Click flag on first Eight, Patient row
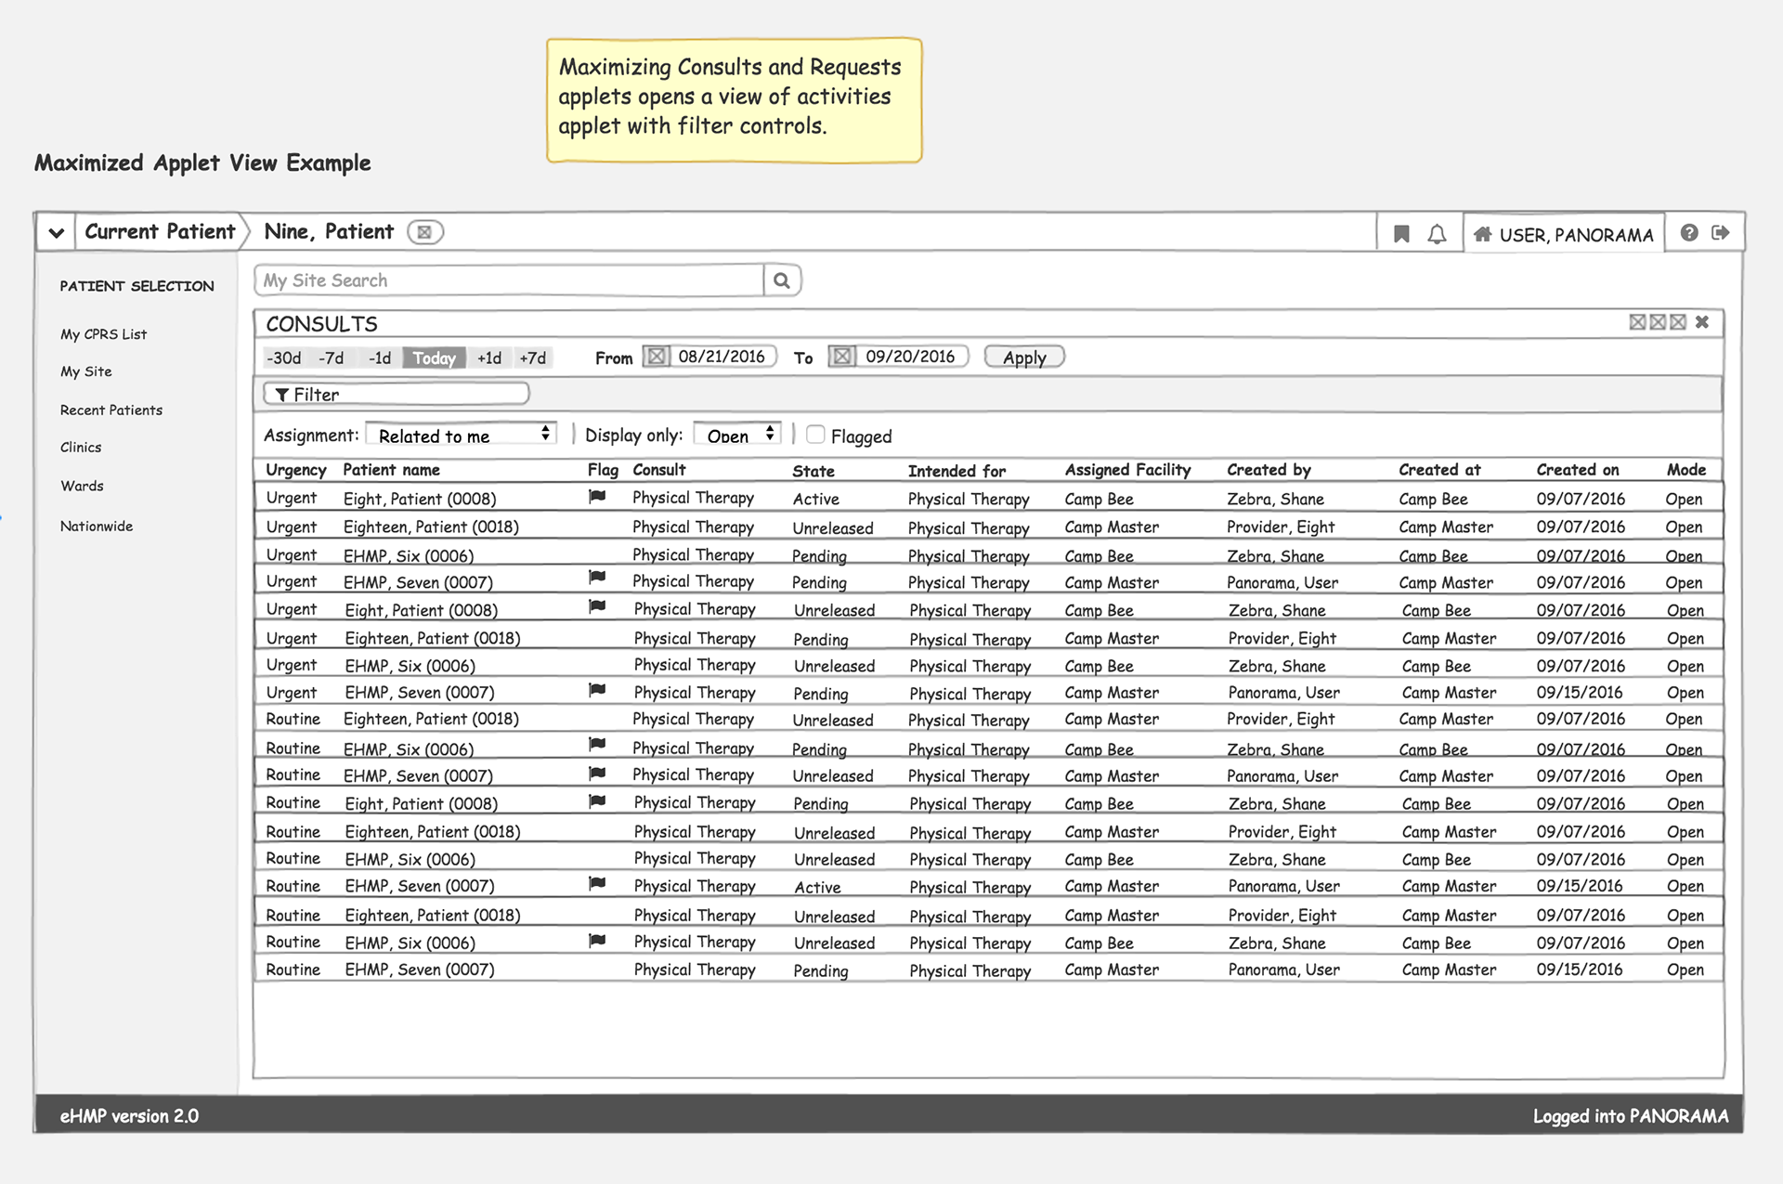This screenshot has width=1783, height=1184. (x=597, y=497)
